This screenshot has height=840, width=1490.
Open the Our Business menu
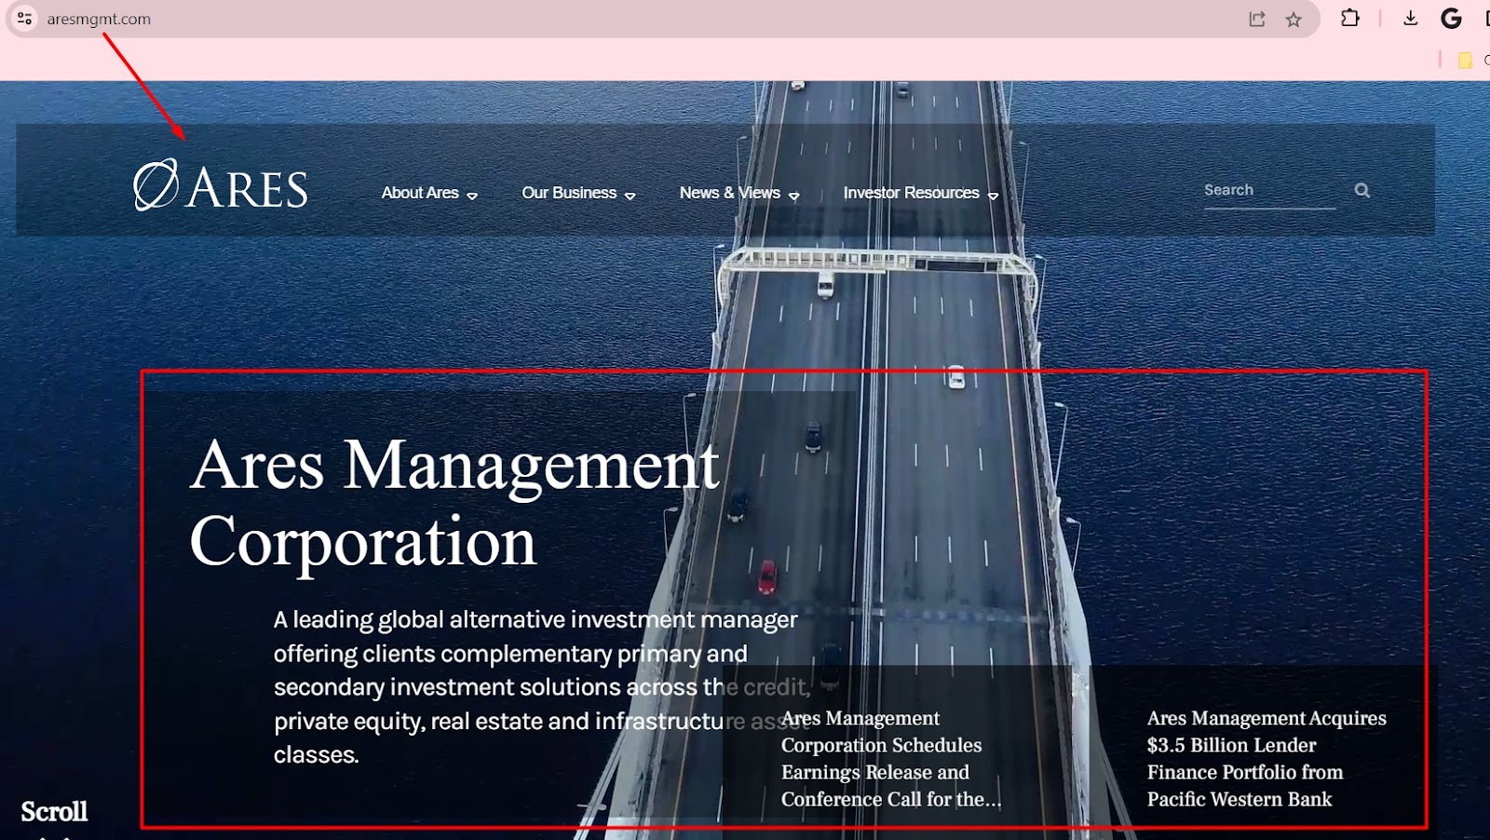coord(569,193)
